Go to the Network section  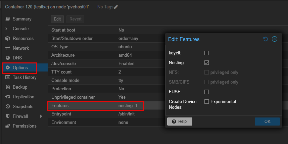click(25, 48)
